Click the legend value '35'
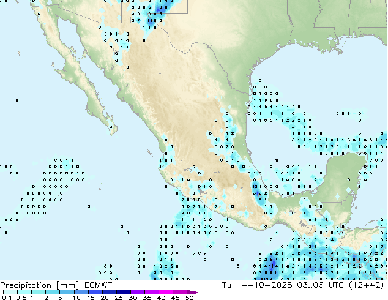This screenshot has width=388, height=300. tap(147, 298)
